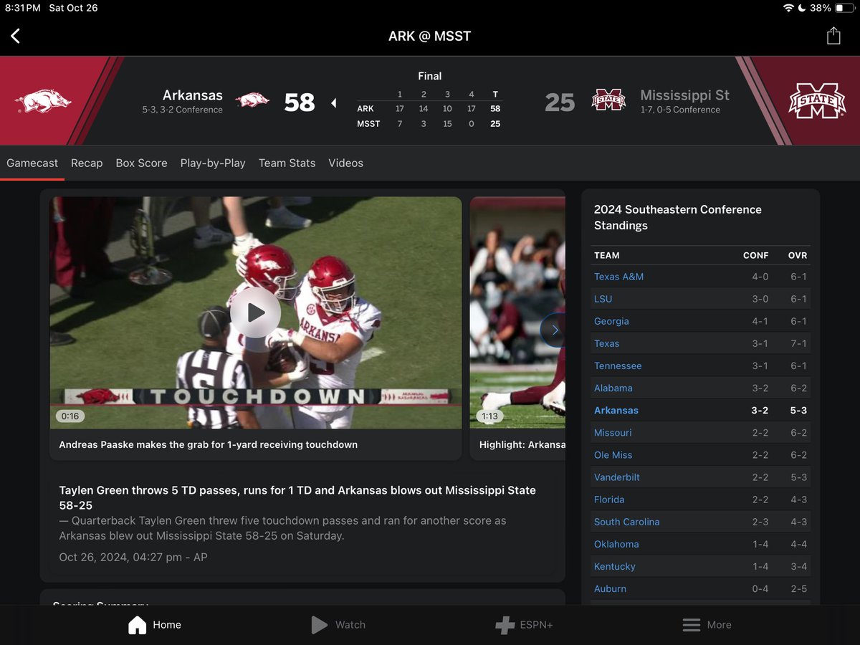The width and height of the screenshot is (860, 645).
Task: Tap the TEAM column header
Action: (607, 255)
